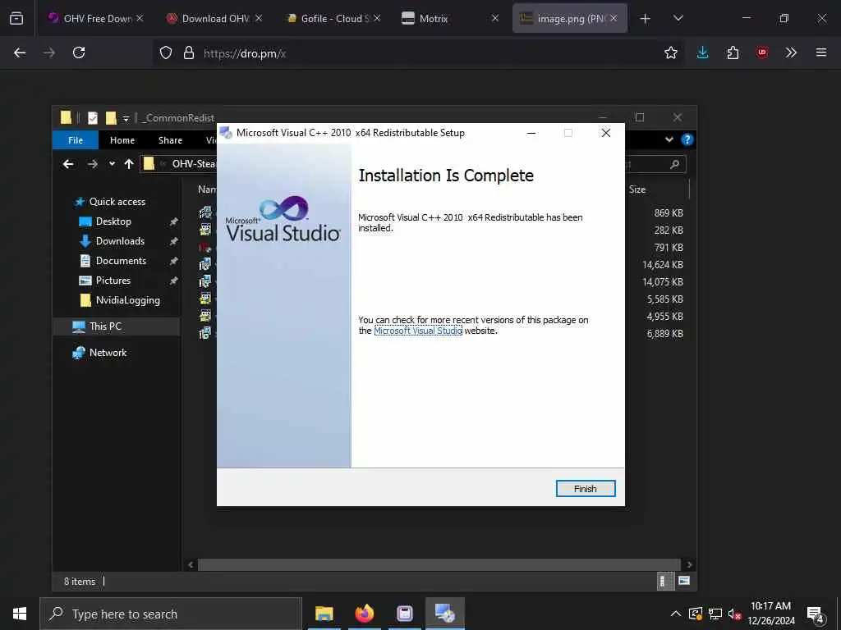Click the Explorer horizontal scrollbar
The height and width of the screenshot is (630, 841).
pos(439,564)
